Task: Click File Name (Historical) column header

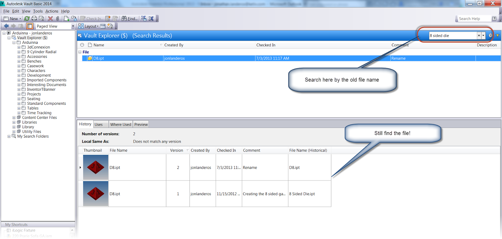Action: pyautogui.click(x=308, y=150)
